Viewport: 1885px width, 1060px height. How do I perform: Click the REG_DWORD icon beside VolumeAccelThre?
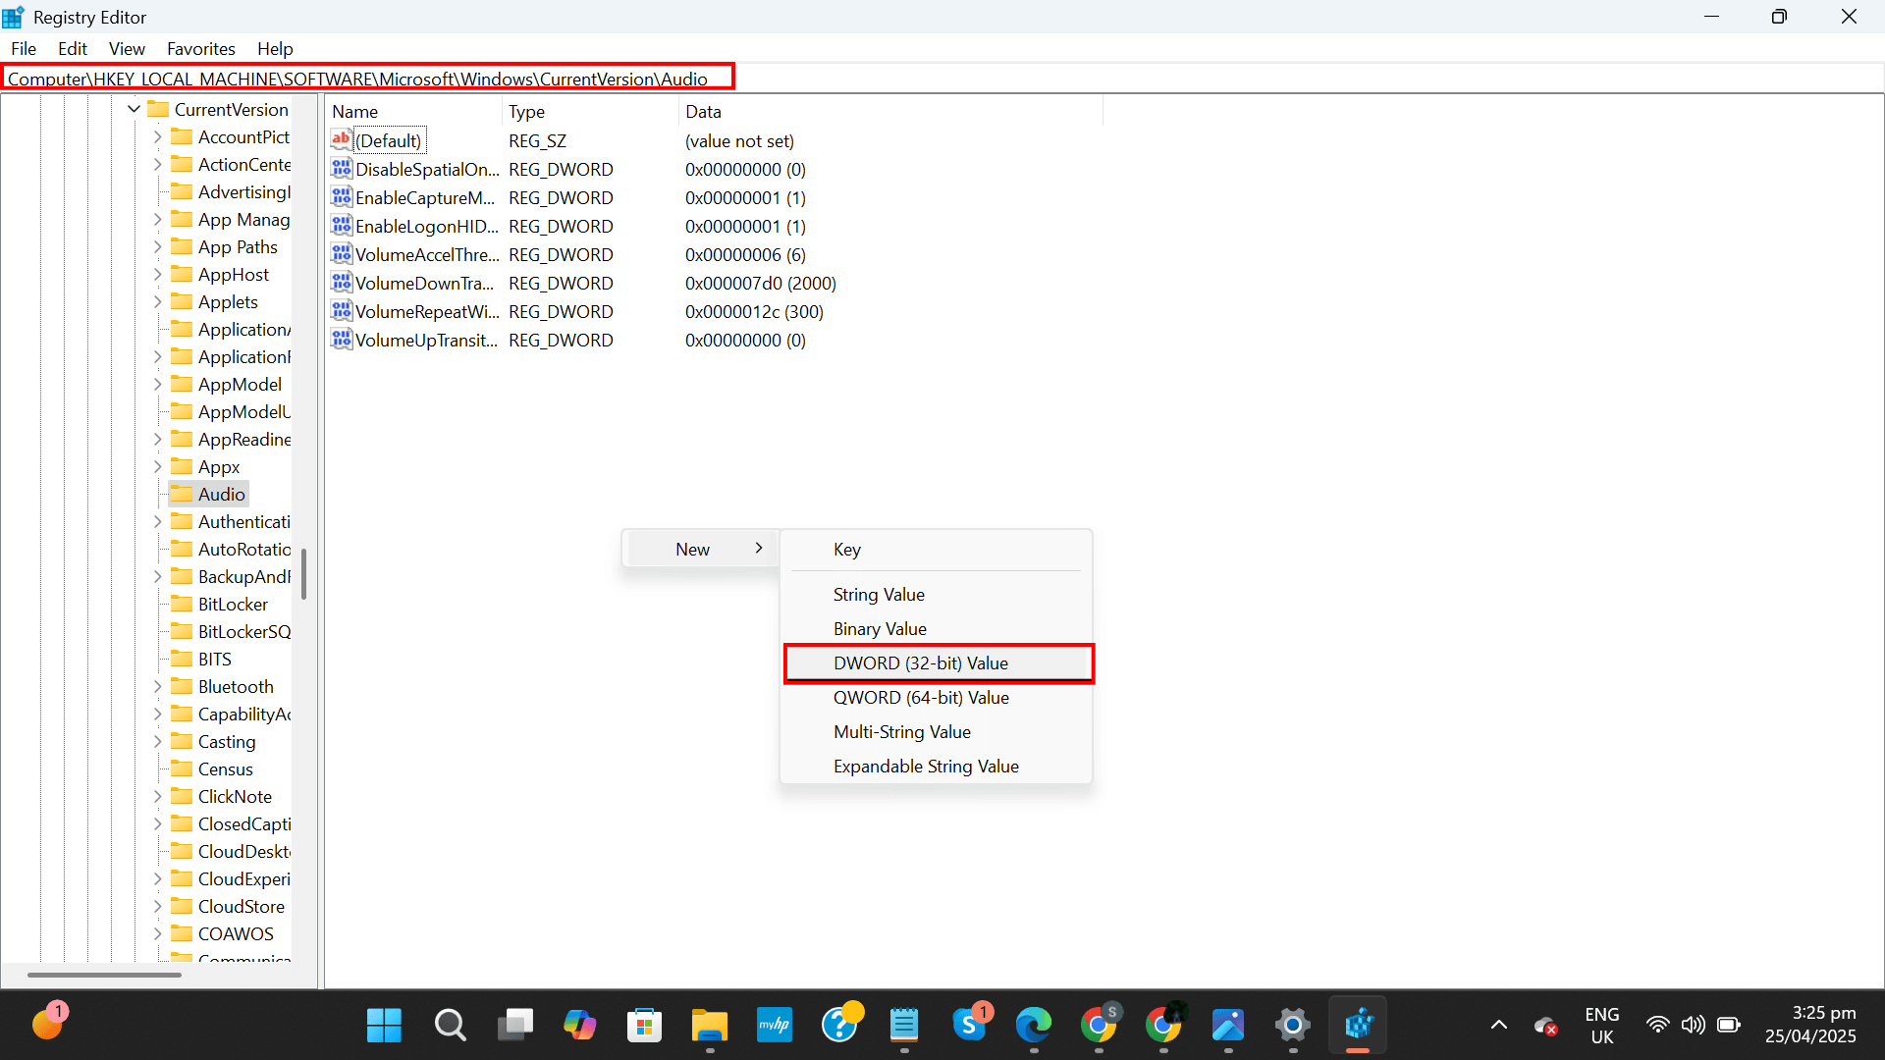pyautogui.click(x=341, y=254)
